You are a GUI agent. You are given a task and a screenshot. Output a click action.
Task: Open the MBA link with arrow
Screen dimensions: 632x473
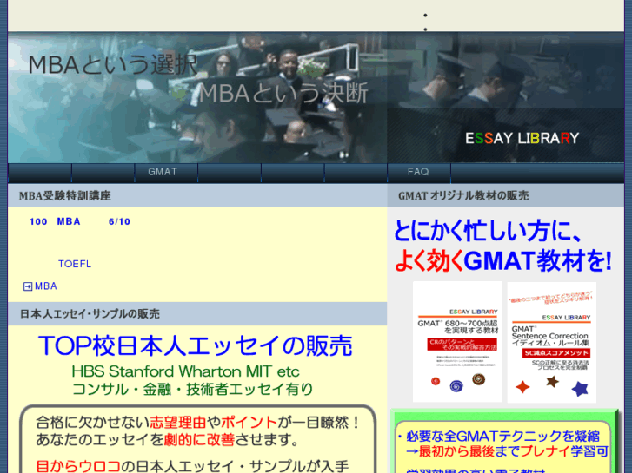[x=46, y=286]
